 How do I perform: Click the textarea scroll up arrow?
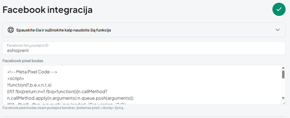click(x=283, y=68)
